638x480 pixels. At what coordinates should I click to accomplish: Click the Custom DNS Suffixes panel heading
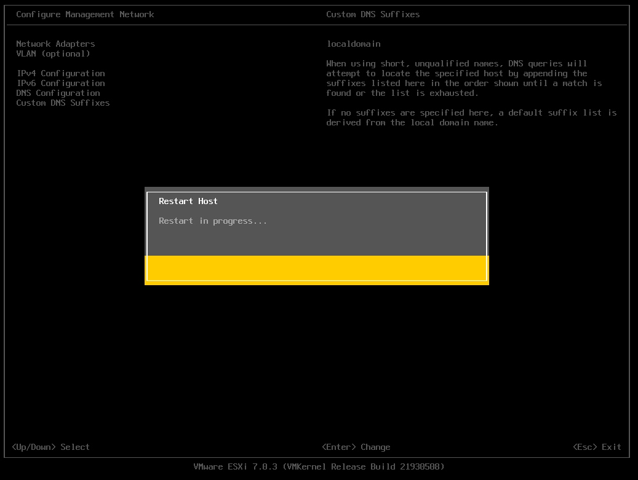373,15
